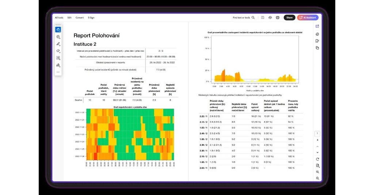Viewport: 374px width, 195px height.
Task: Go to the next page arrow
Action: pyautogui.click(x=317, y=152)
